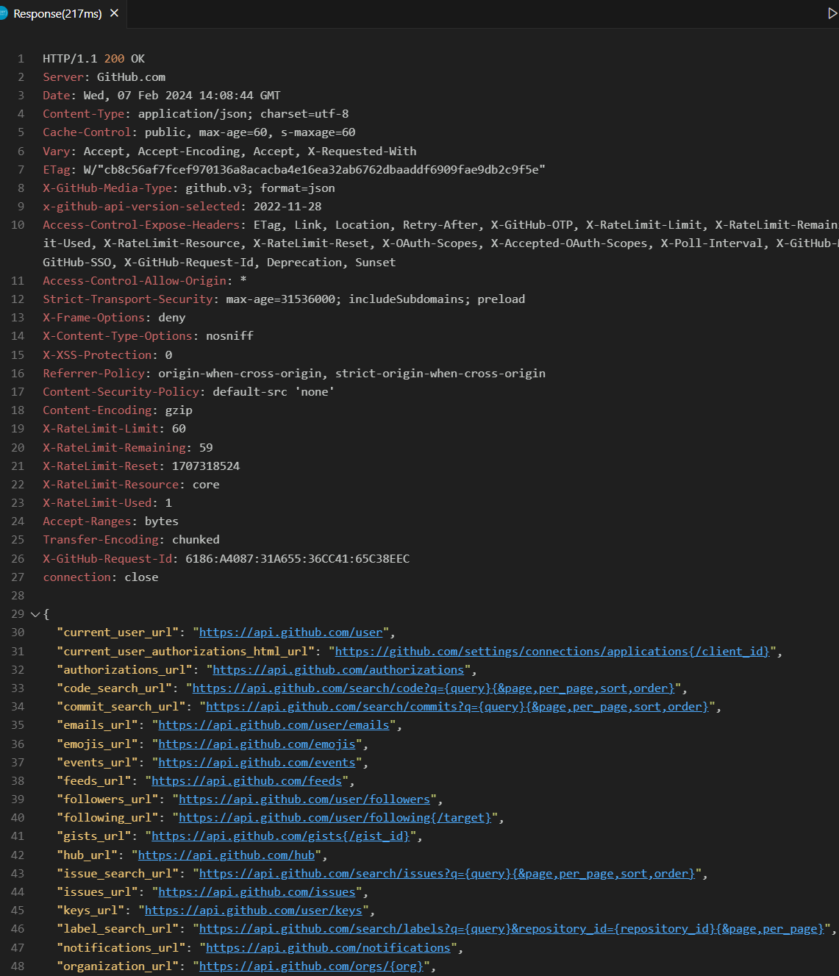Click the X-RateLimit-Used: 1 line
The width and height of the screenshot is (839, 976).
107,503
